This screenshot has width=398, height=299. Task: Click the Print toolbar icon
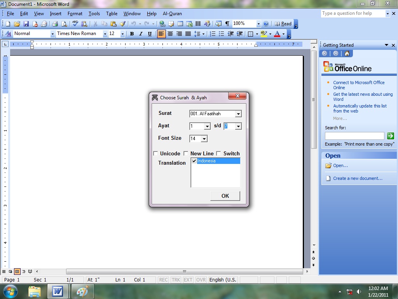tap(55, 24)
